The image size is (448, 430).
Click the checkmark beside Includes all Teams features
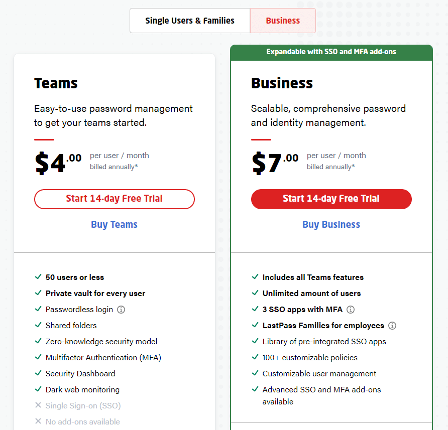tap(255, 276)
